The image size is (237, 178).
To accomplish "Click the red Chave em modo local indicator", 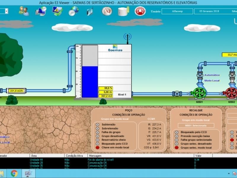I will tap(97, 147).
